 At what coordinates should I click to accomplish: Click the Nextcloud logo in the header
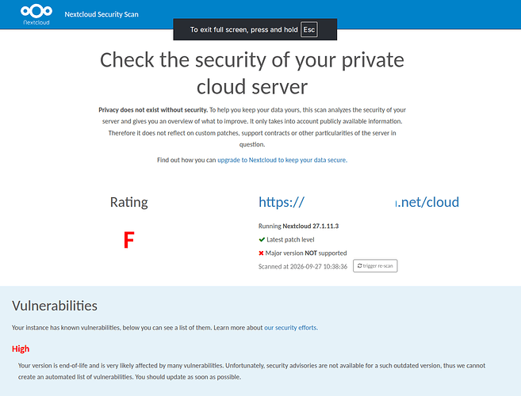[x=36, y=14]
